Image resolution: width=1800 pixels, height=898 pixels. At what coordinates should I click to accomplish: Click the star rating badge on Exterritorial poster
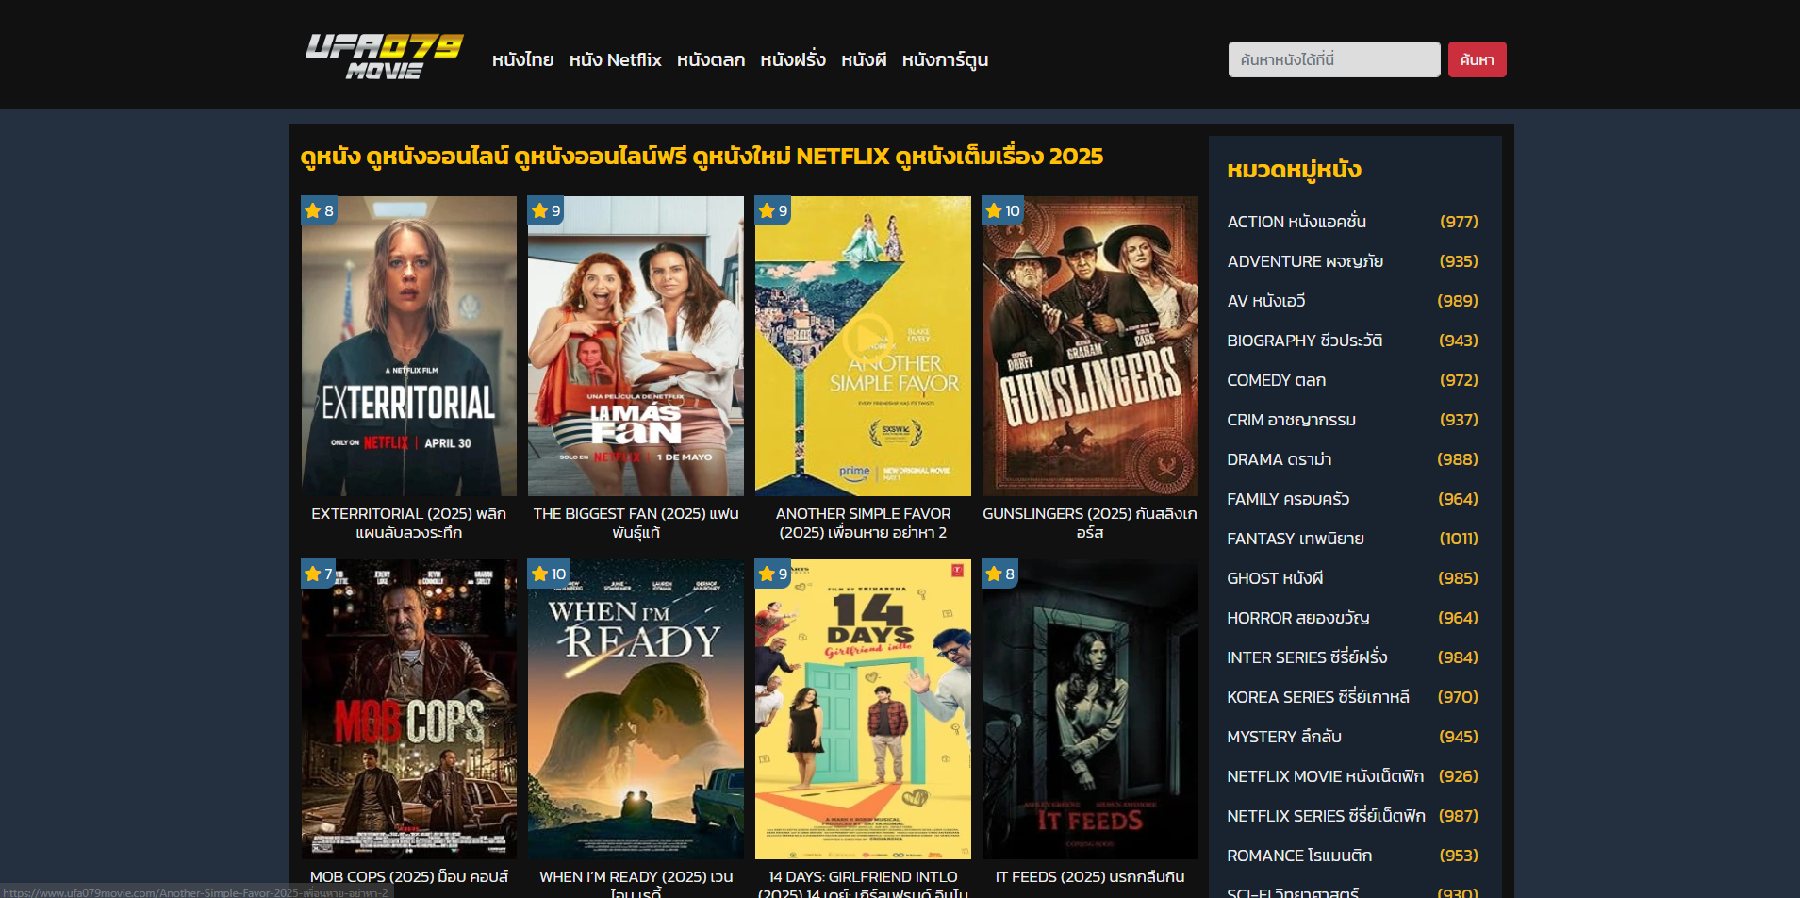pyautogui.click(x=319, y=210)
